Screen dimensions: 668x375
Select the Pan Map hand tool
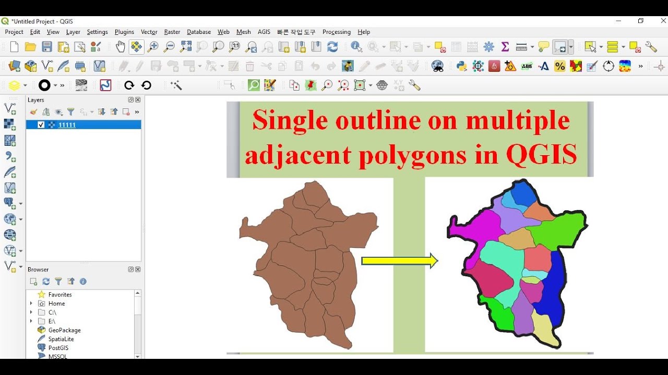pyautogui.click(x=121, y=47)
